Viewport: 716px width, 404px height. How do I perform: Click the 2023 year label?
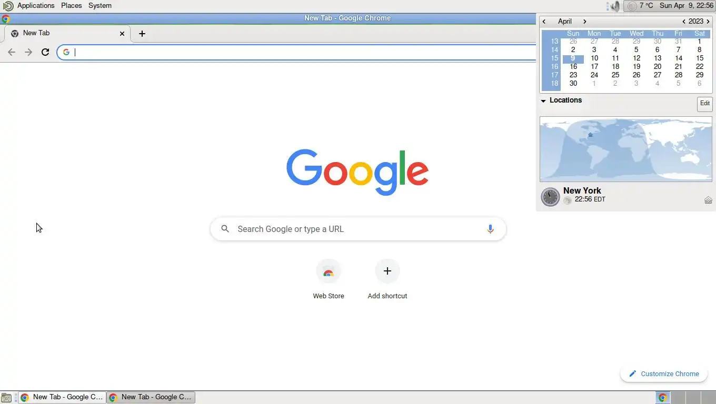[x=696, y=22]
